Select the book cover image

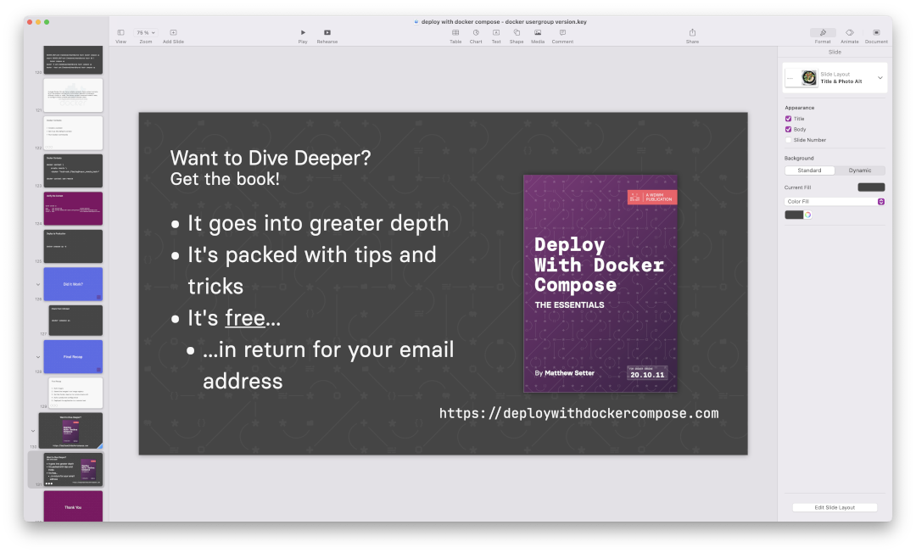tap(600, 283)
